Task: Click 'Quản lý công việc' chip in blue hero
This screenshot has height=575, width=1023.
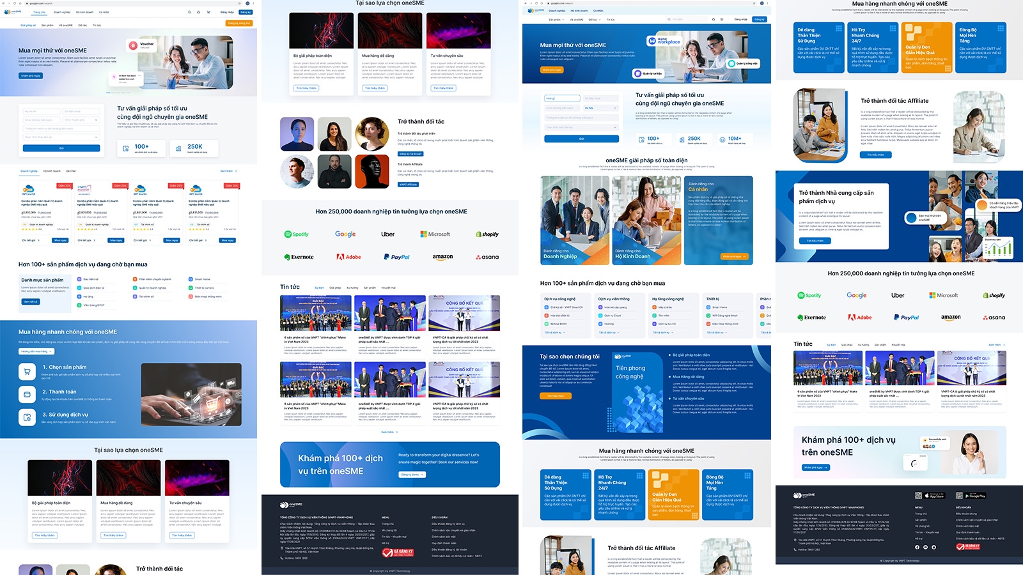Action: [743, 63]
